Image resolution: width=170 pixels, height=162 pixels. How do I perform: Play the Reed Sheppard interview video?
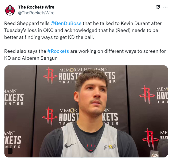click(86, 111)
